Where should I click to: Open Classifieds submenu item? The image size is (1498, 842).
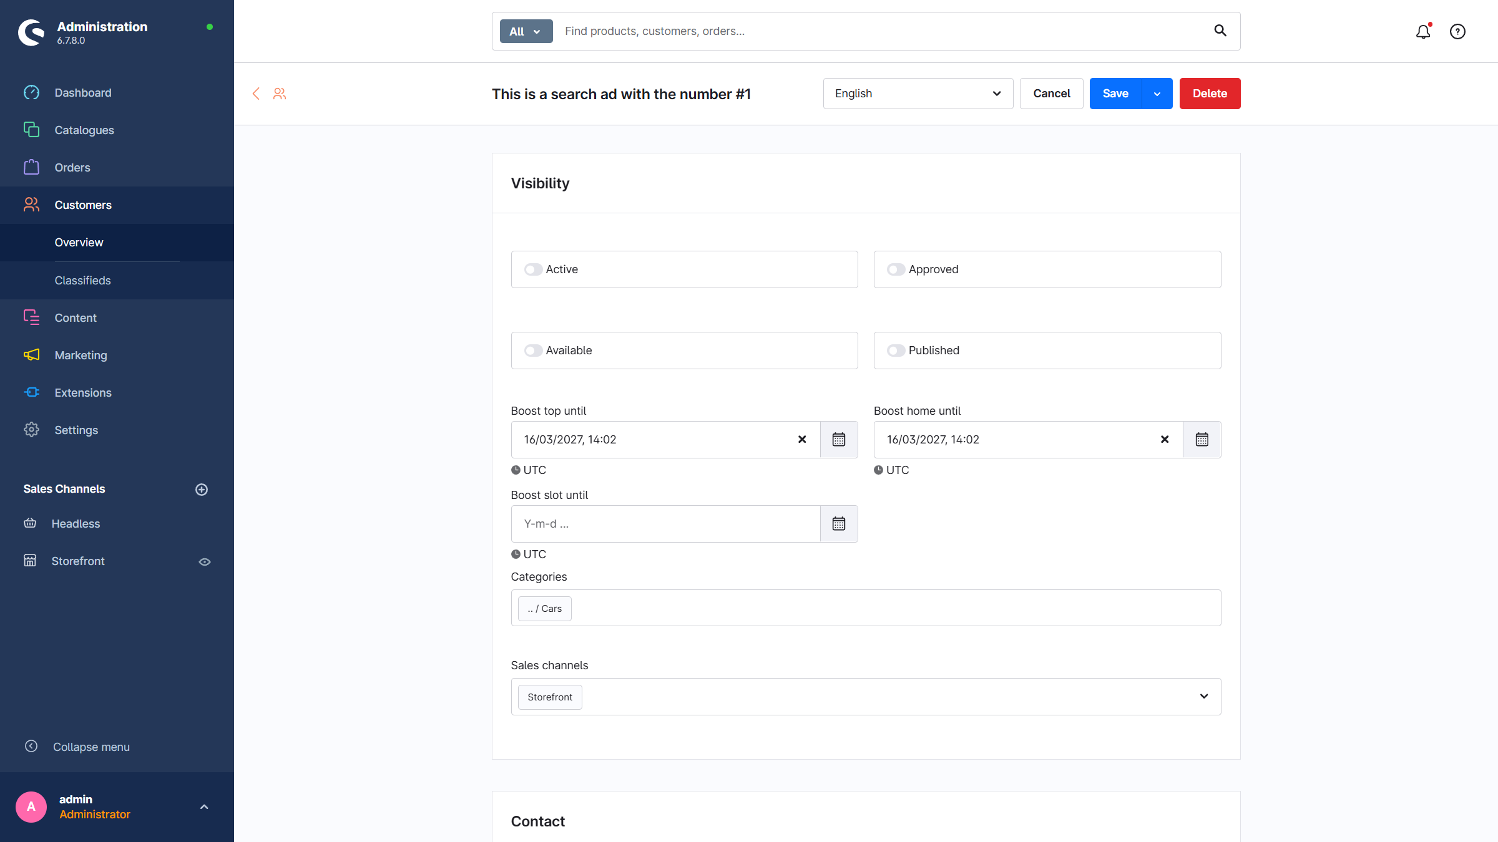pyautogui.click(x=82, y=281)
